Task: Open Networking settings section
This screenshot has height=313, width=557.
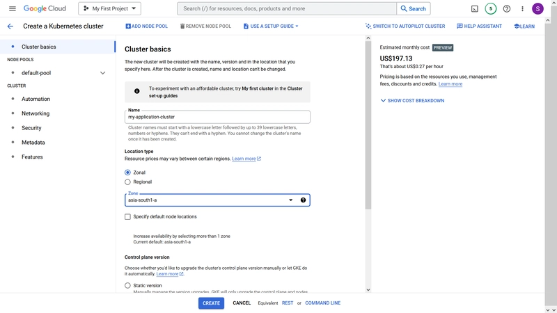Action: [x=36, y=113]
